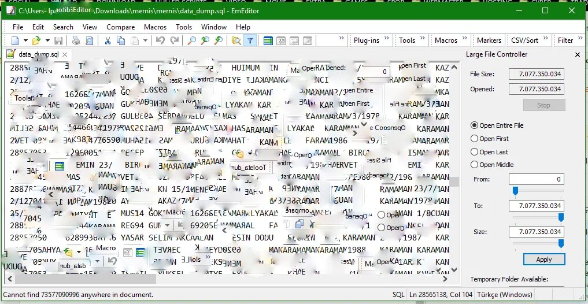This screenshot has width=588, height=304.
Task: Click the Redo arrow icon
Action: (x=175, y=40)
